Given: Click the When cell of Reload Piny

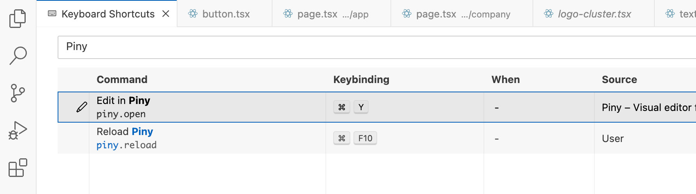Looking at the screenshot, I should click(539, 138).
